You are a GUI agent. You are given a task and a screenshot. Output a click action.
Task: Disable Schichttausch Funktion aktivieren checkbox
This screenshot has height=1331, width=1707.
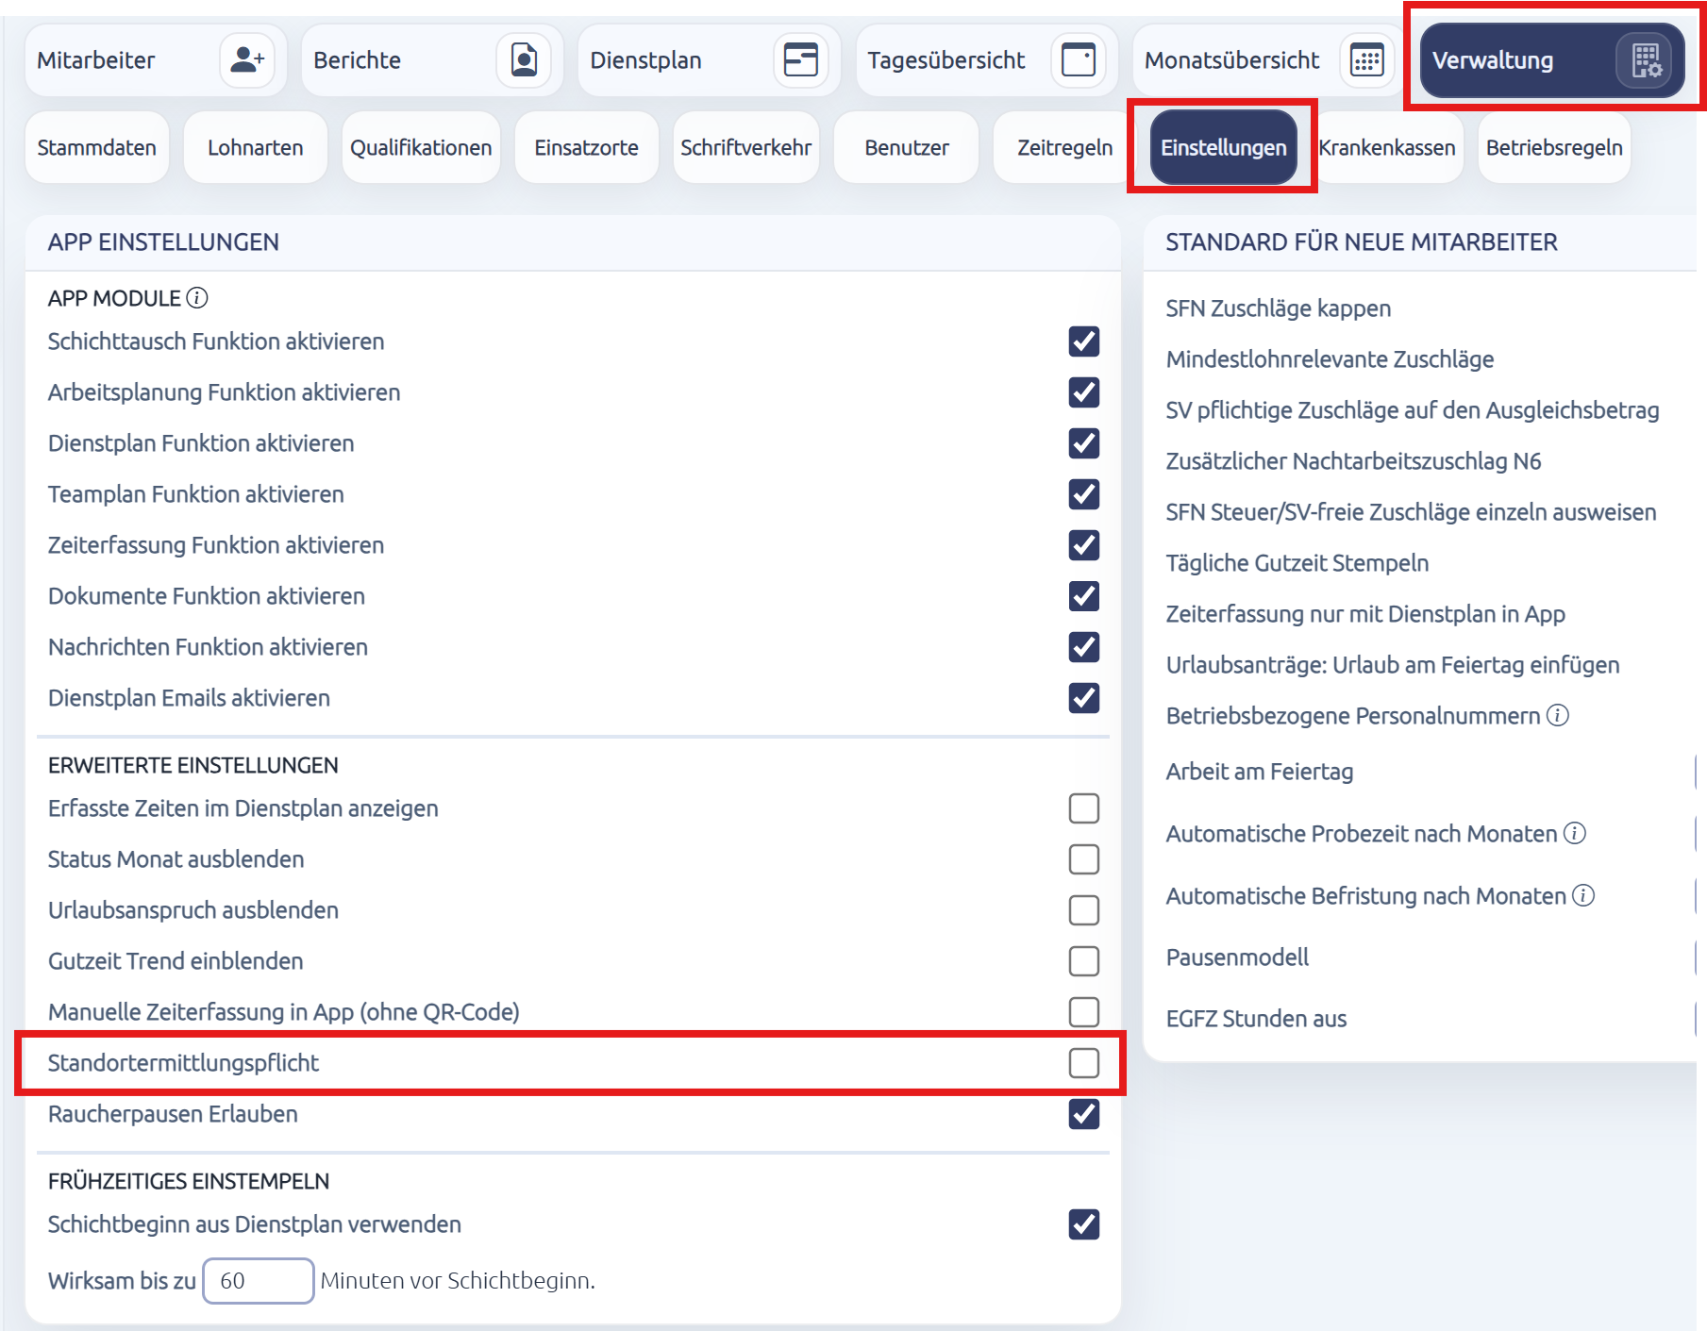coord(1084,341)
